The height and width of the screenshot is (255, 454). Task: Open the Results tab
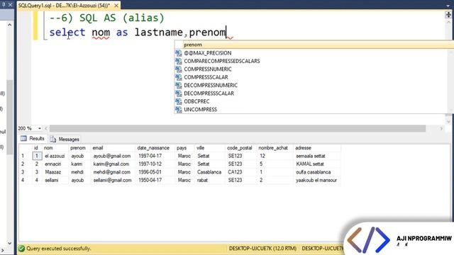pos(33,139)
